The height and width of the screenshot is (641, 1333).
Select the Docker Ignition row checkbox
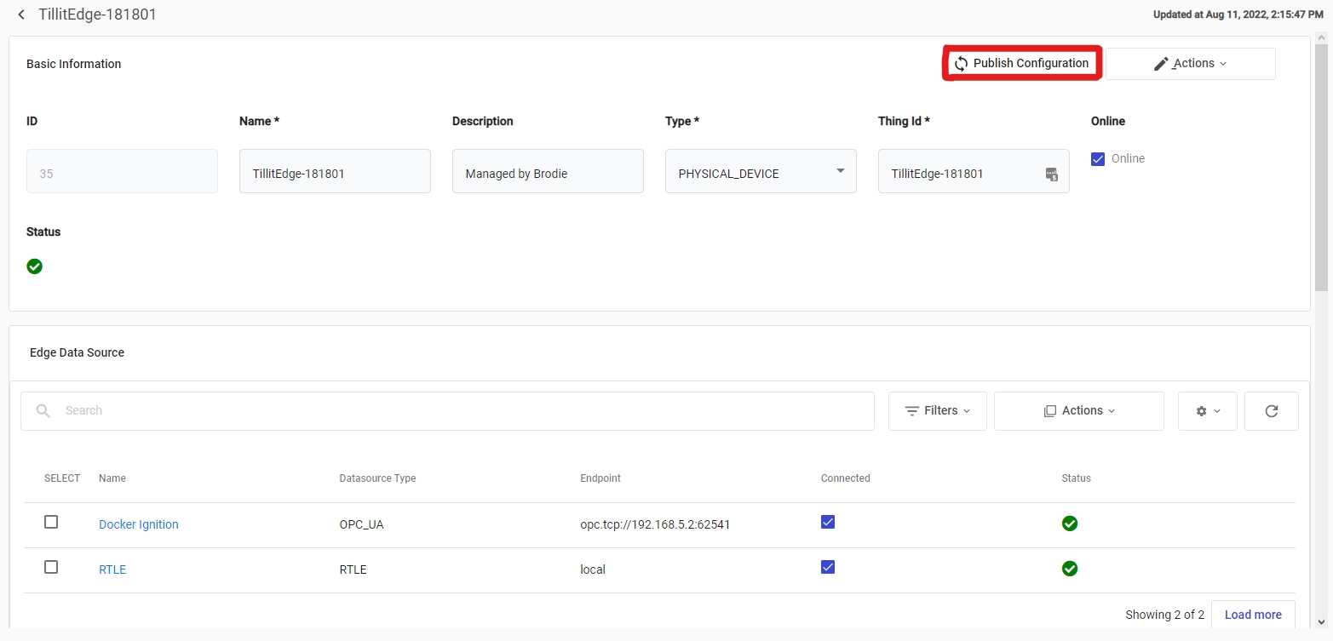51,522
